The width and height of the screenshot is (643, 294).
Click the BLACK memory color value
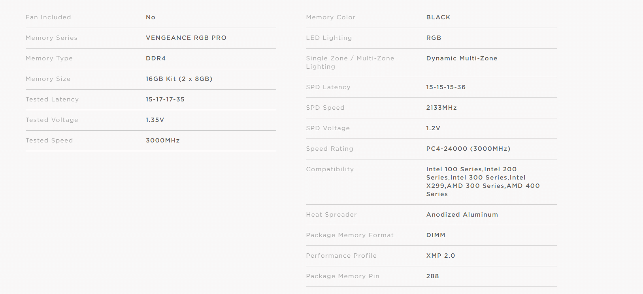point(438,17)
